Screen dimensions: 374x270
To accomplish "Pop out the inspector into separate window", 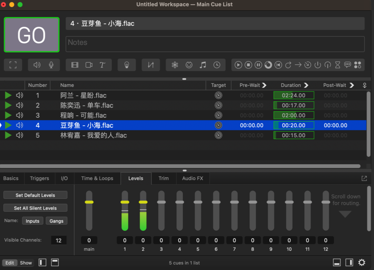I will tap(364, 178).
